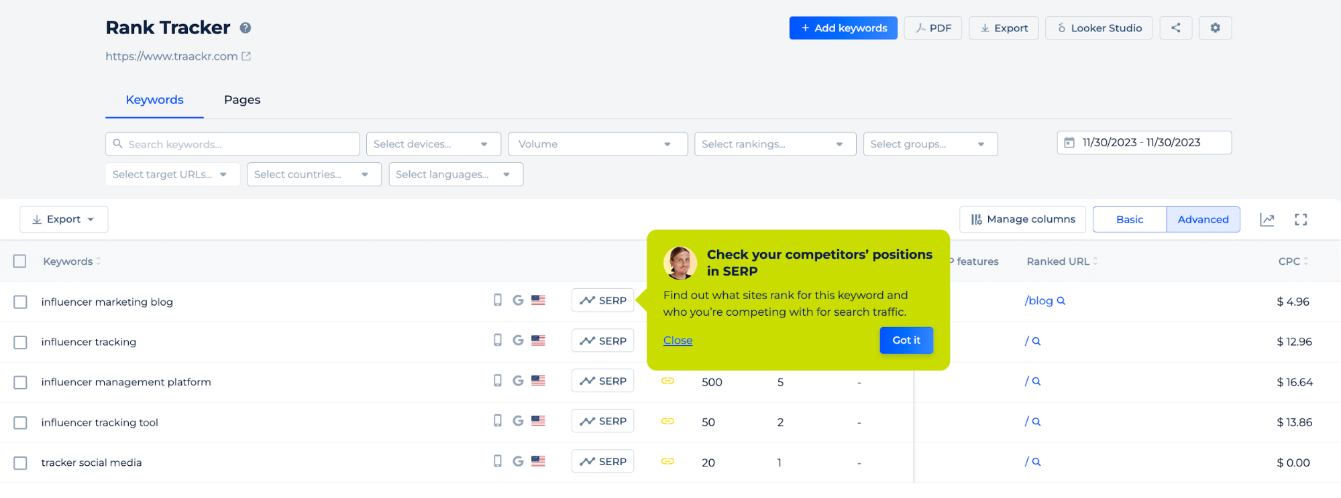Click the magnifier icon in influencer tracking tool URL

(1036, 422)
